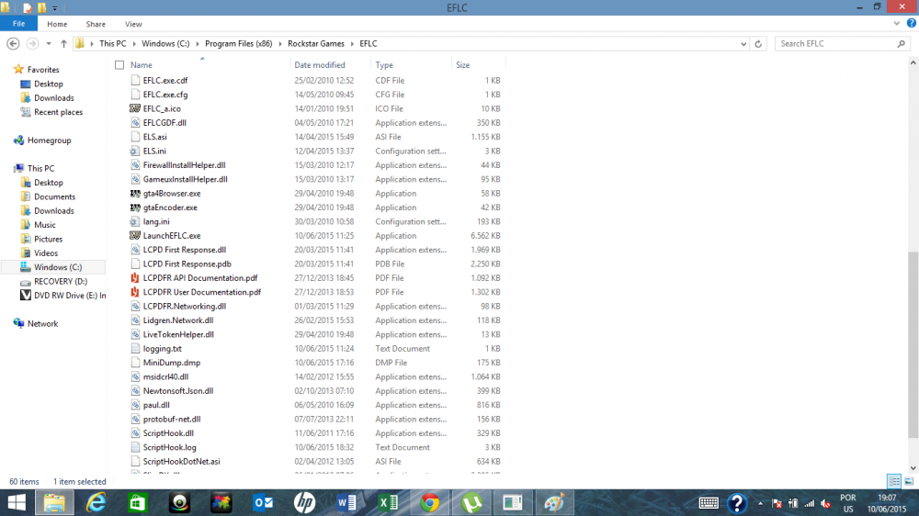Switch to large icons view button
This screenshot has height=516, width=919.
(909, 481)
